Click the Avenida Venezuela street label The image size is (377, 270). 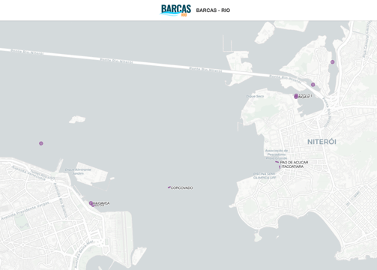pos(29,172)
